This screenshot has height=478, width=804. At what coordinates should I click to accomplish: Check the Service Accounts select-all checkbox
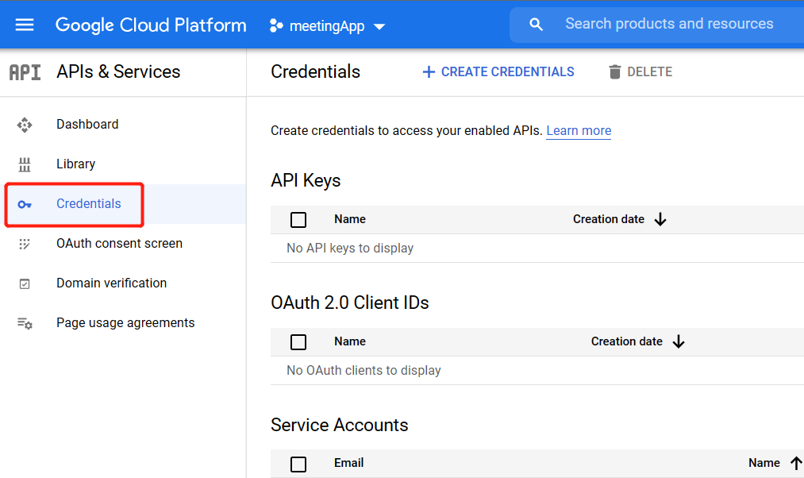(x=298, y=464)
